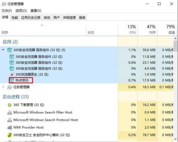Sort by the 79% 磁盘 column header

(167, 29)
